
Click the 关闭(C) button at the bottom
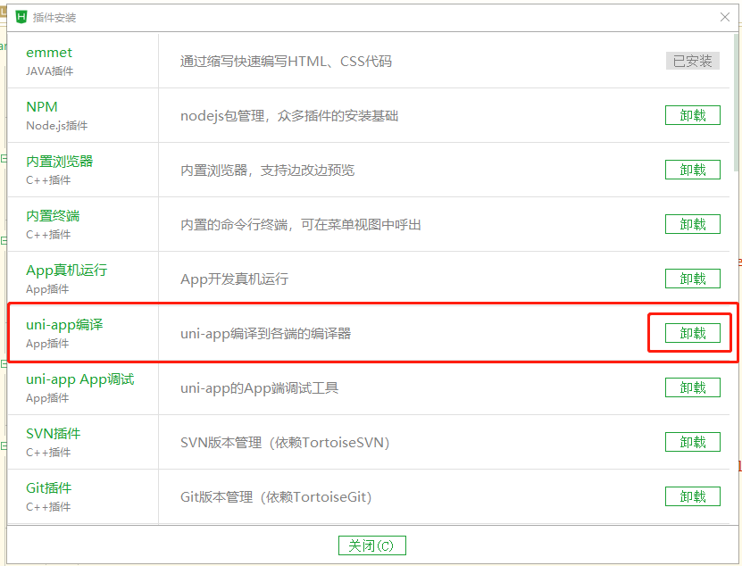tap(371, 545)
